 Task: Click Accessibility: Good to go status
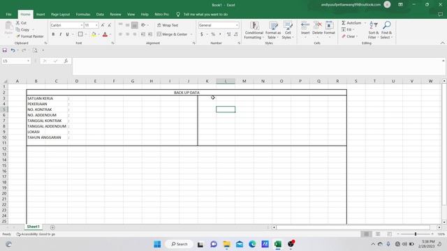pyautogui.click(x=36, y=234)
